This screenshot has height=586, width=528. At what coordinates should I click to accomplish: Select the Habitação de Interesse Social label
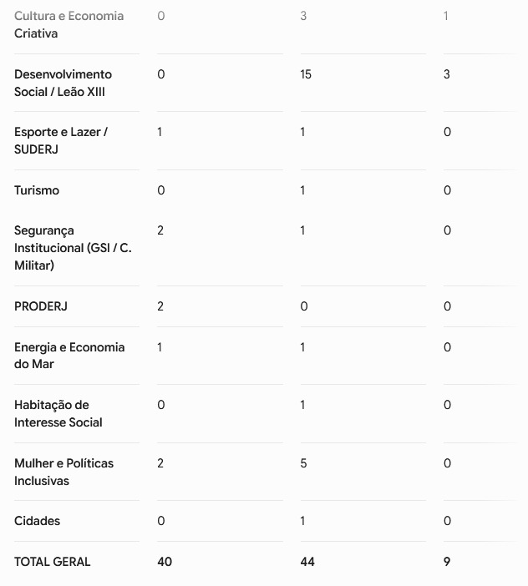(58, 413)
